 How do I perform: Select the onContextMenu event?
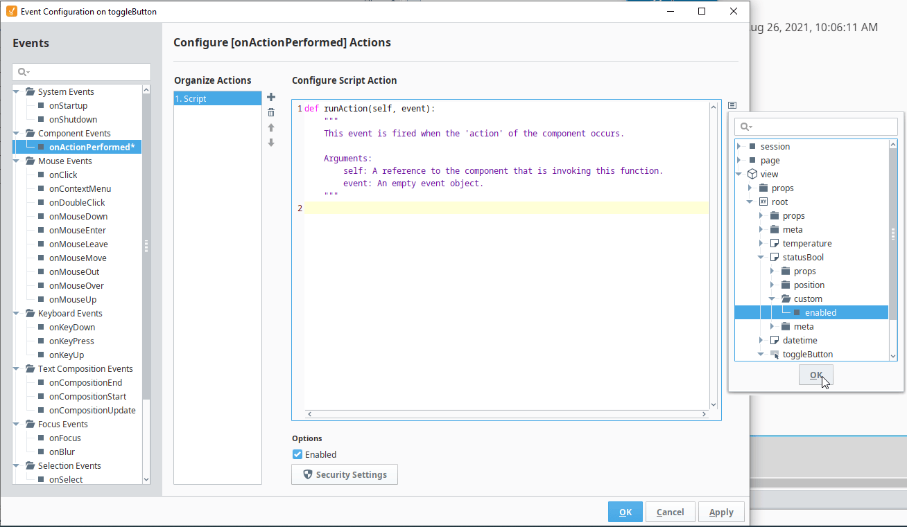(80, 188)
